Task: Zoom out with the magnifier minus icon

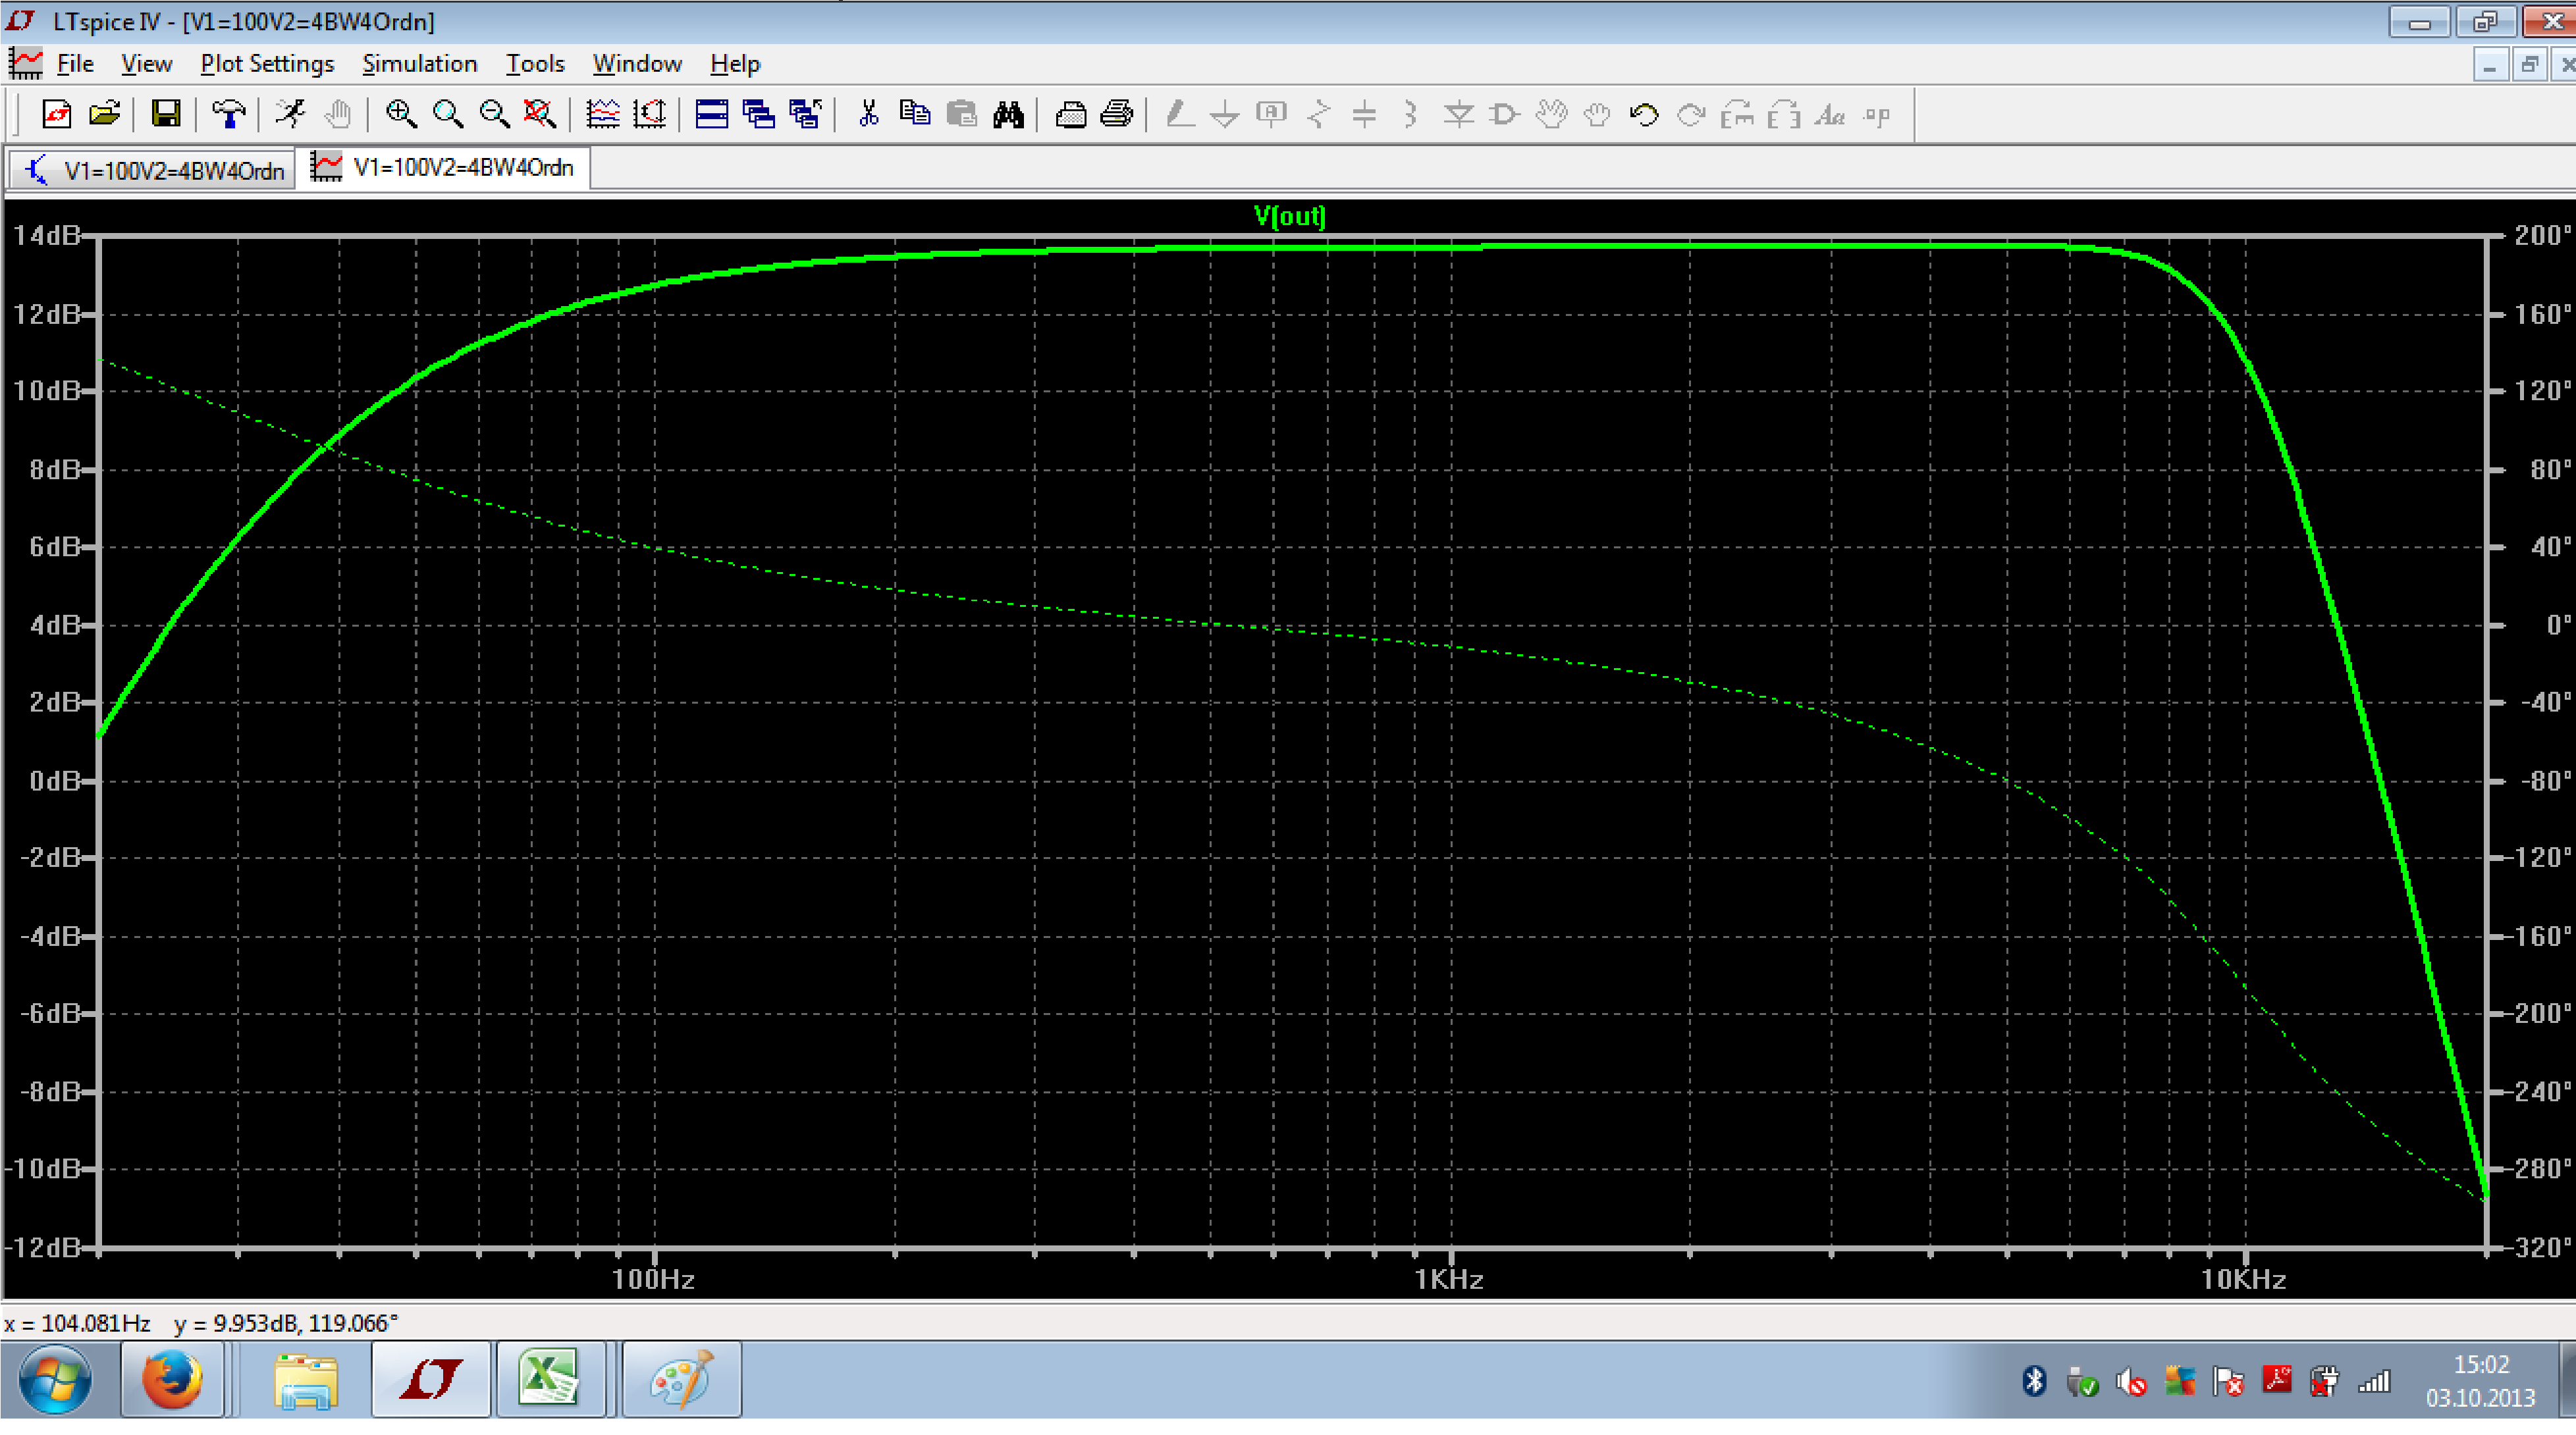Action: [x=495, y=114]
